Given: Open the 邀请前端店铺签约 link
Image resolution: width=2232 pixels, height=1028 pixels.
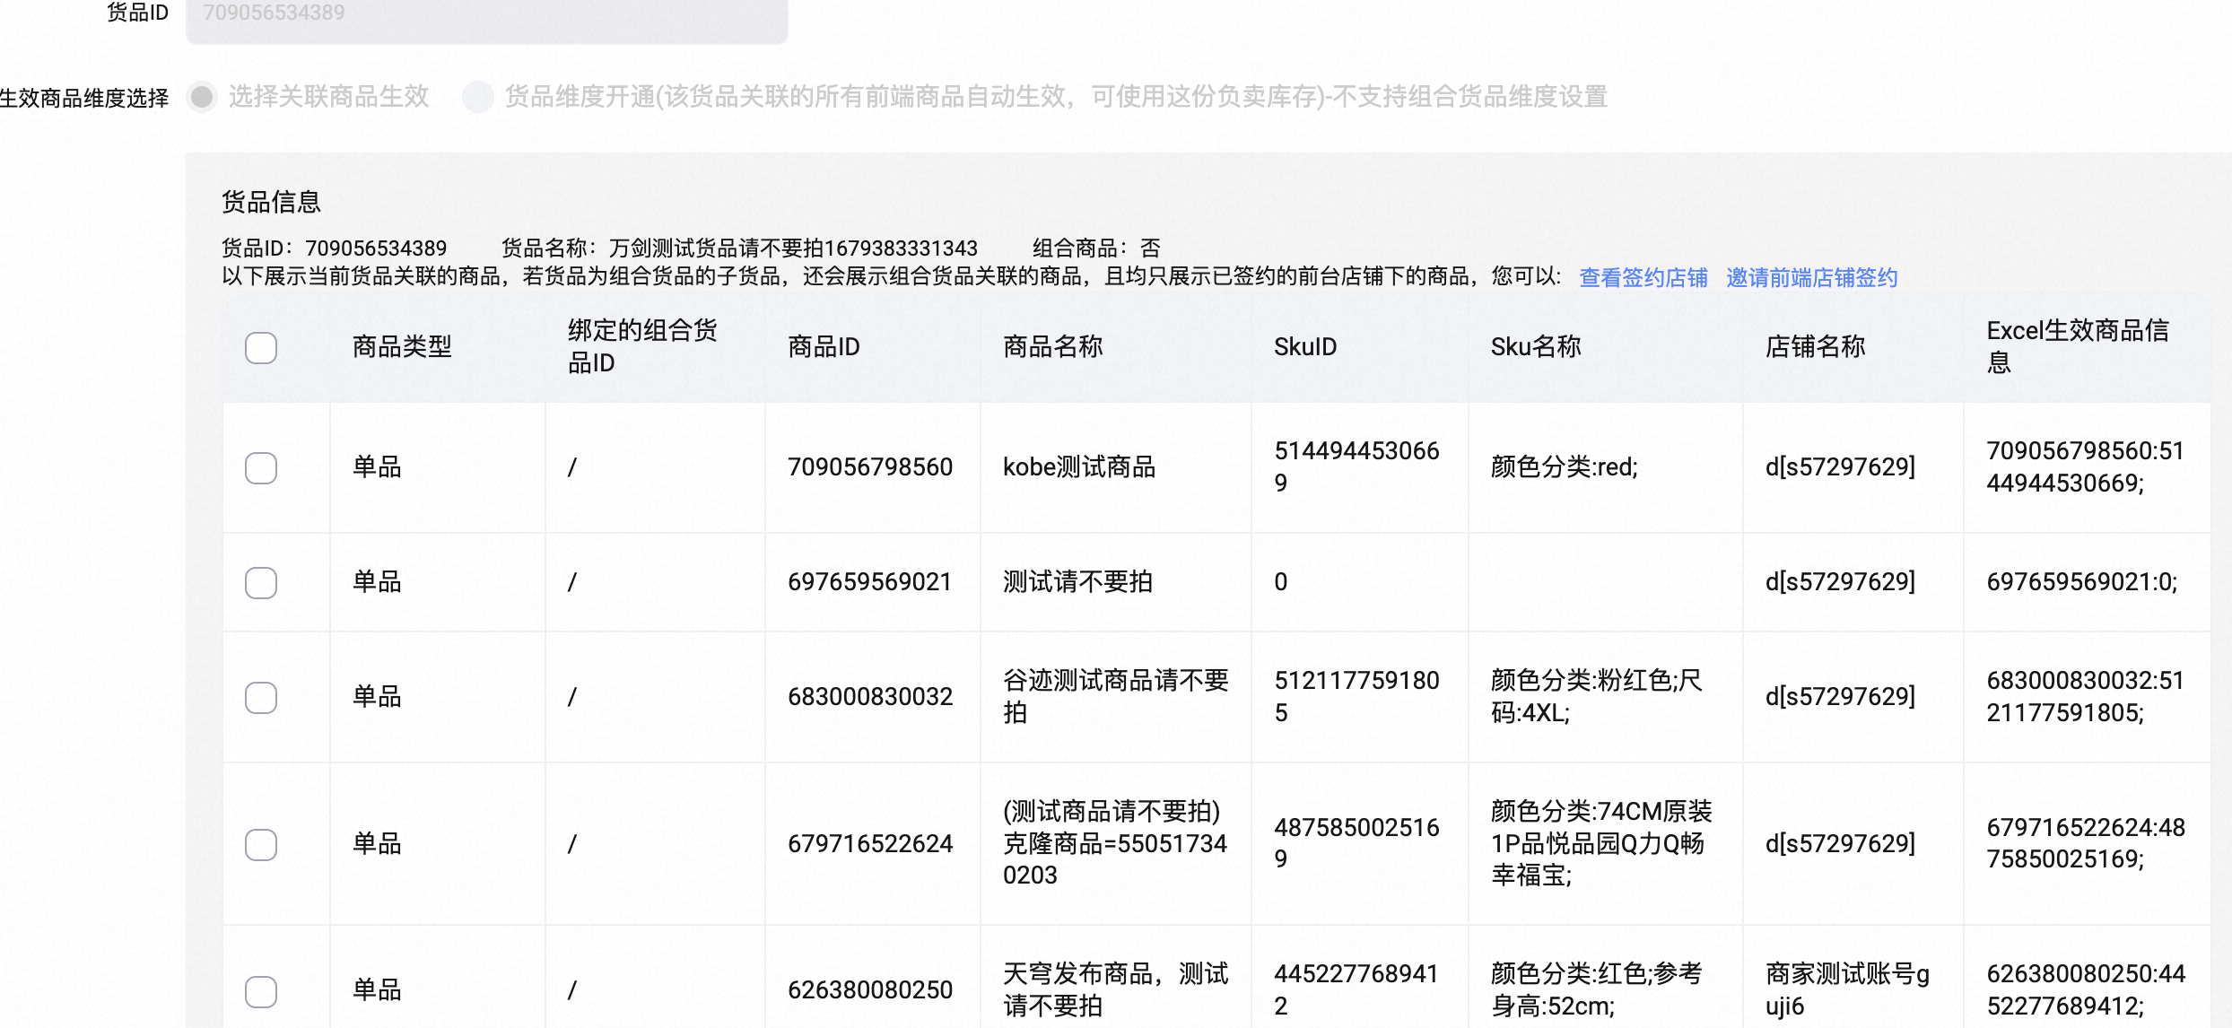Looking at the screenshot, I should tap(1811, 277).
